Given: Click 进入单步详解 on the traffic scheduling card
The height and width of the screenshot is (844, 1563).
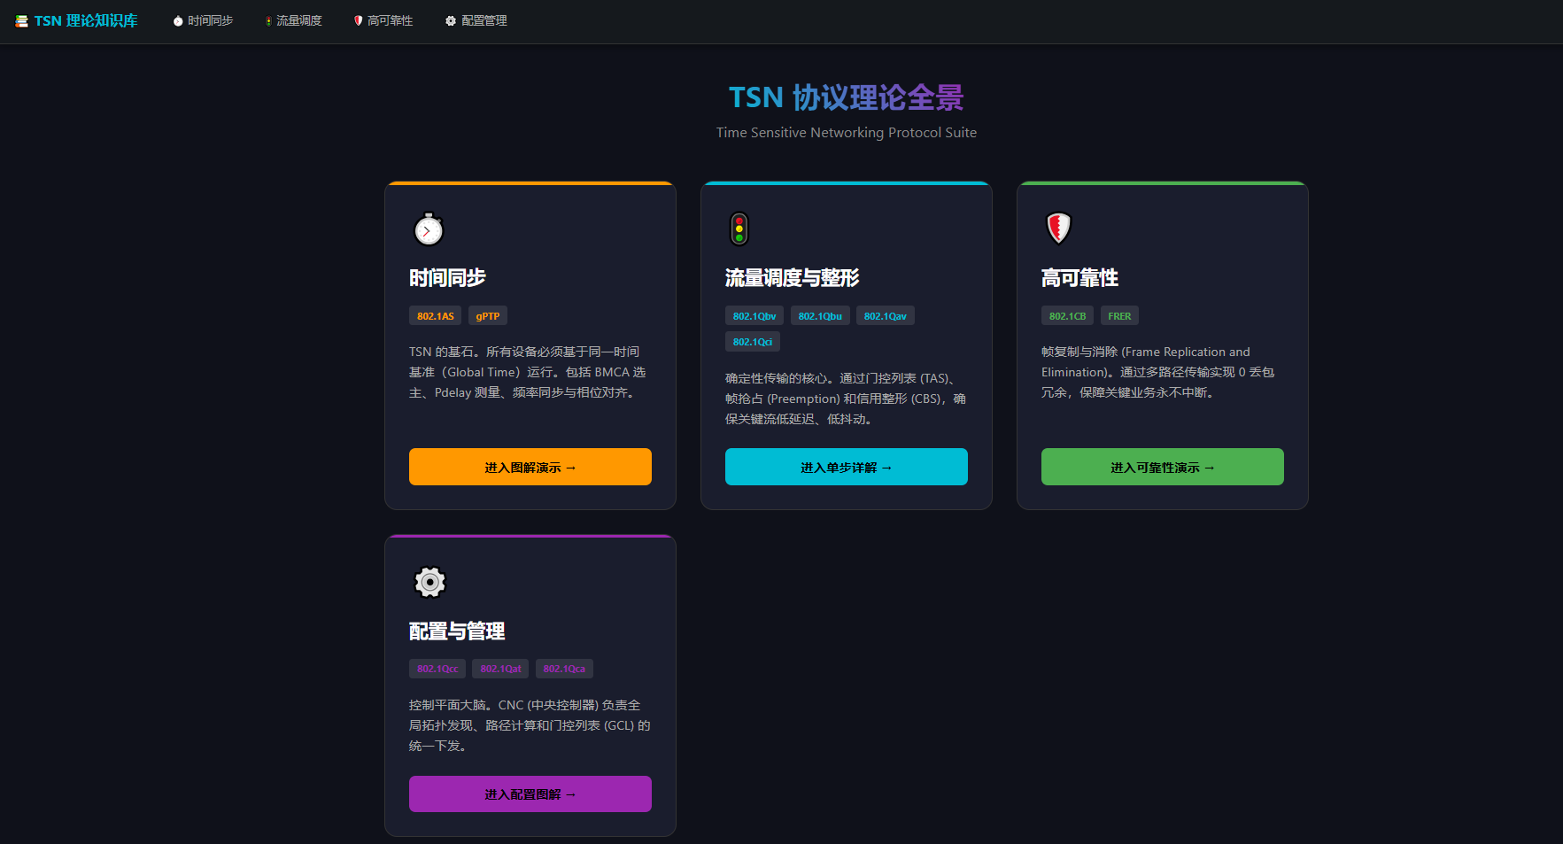Looking at the screenshot, I should [846, 467].
